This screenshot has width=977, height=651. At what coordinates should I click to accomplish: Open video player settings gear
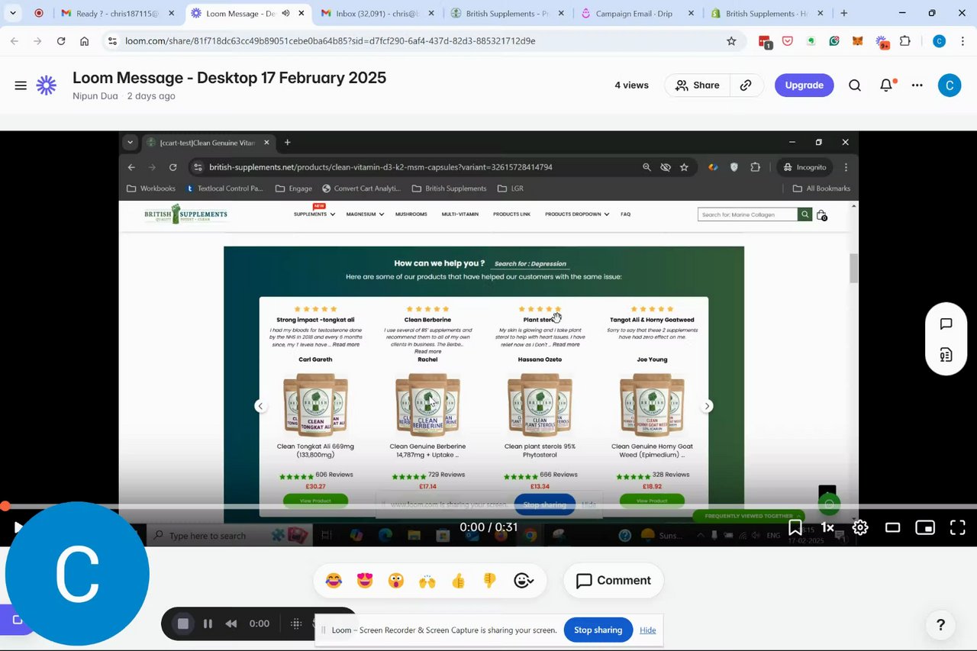(860, 527)
